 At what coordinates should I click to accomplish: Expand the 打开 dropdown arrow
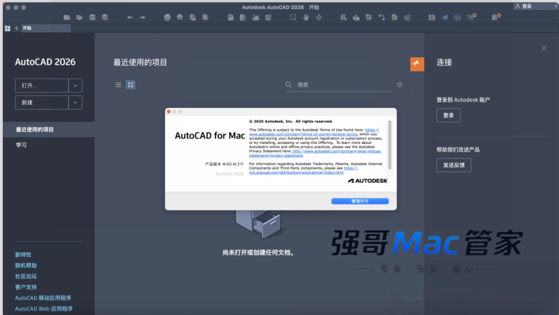[75, 85]
